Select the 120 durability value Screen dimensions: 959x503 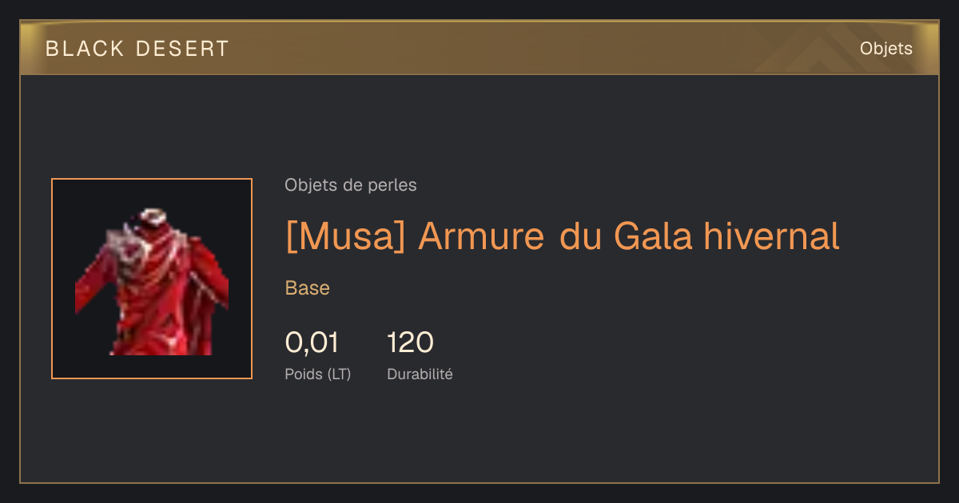pyautogui.click(x=410, y=343)
